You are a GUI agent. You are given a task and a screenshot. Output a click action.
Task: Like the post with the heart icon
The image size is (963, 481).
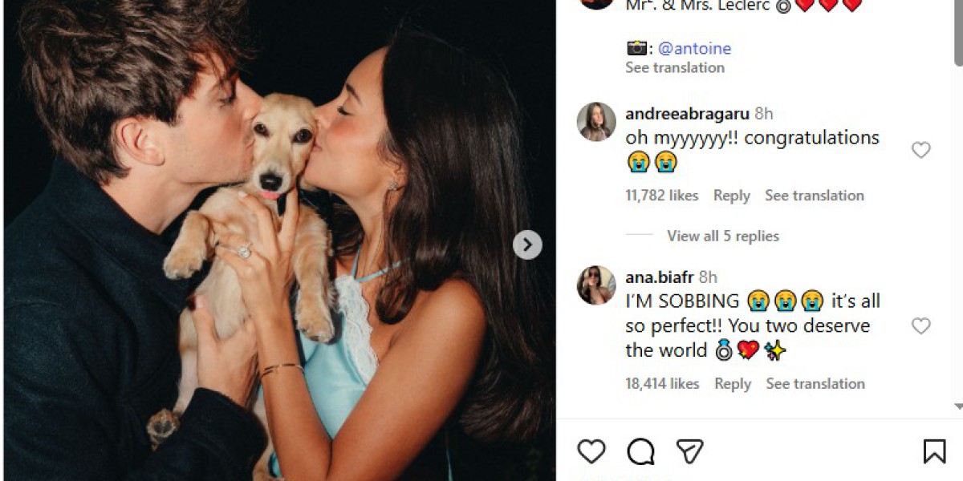[591, 451]
